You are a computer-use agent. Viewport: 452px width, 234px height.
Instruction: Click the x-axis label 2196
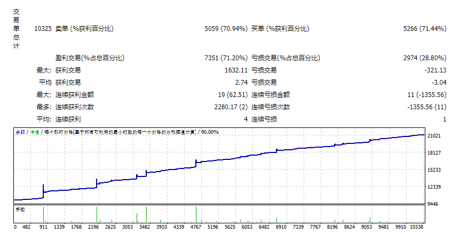click(93, 227)
